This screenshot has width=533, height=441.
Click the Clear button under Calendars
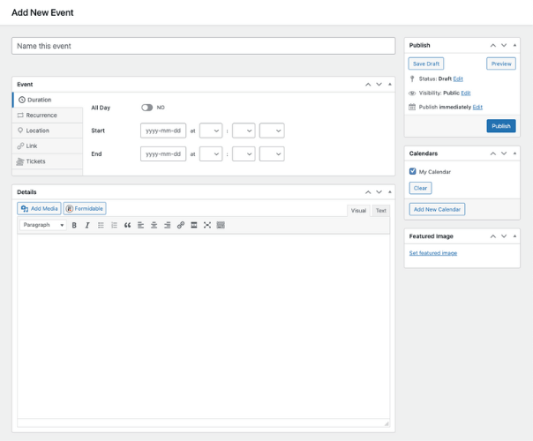(x=420, y=188)
